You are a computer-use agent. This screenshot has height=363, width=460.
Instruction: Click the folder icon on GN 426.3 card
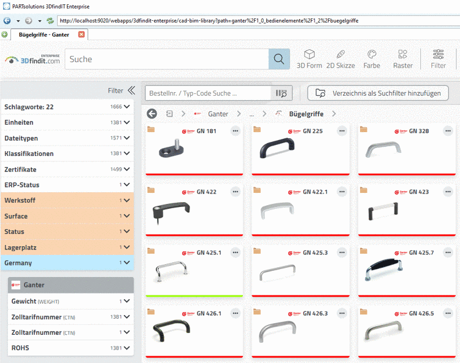[x=257, y=311]
